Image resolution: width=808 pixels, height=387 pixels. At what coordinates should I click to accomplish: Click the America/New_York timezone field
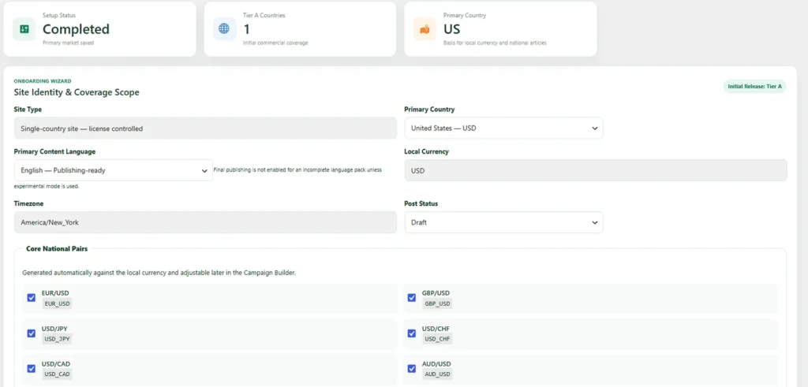(x=205, y=222)
